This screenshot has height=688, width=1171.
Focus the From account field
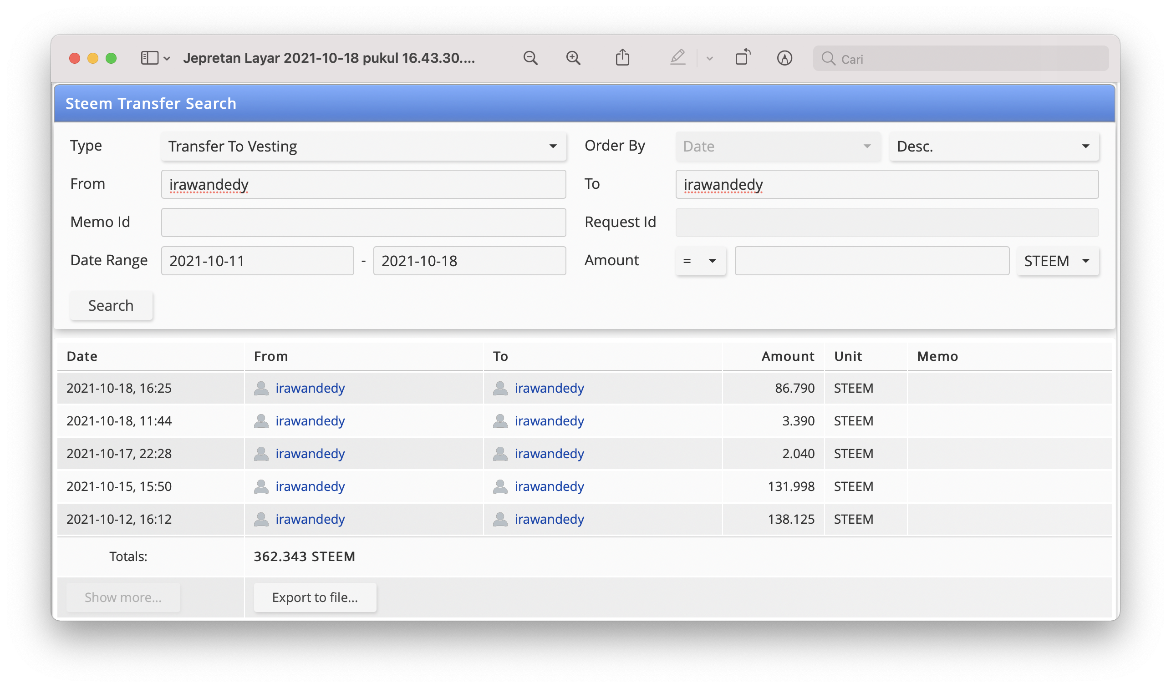click(363, 184)
